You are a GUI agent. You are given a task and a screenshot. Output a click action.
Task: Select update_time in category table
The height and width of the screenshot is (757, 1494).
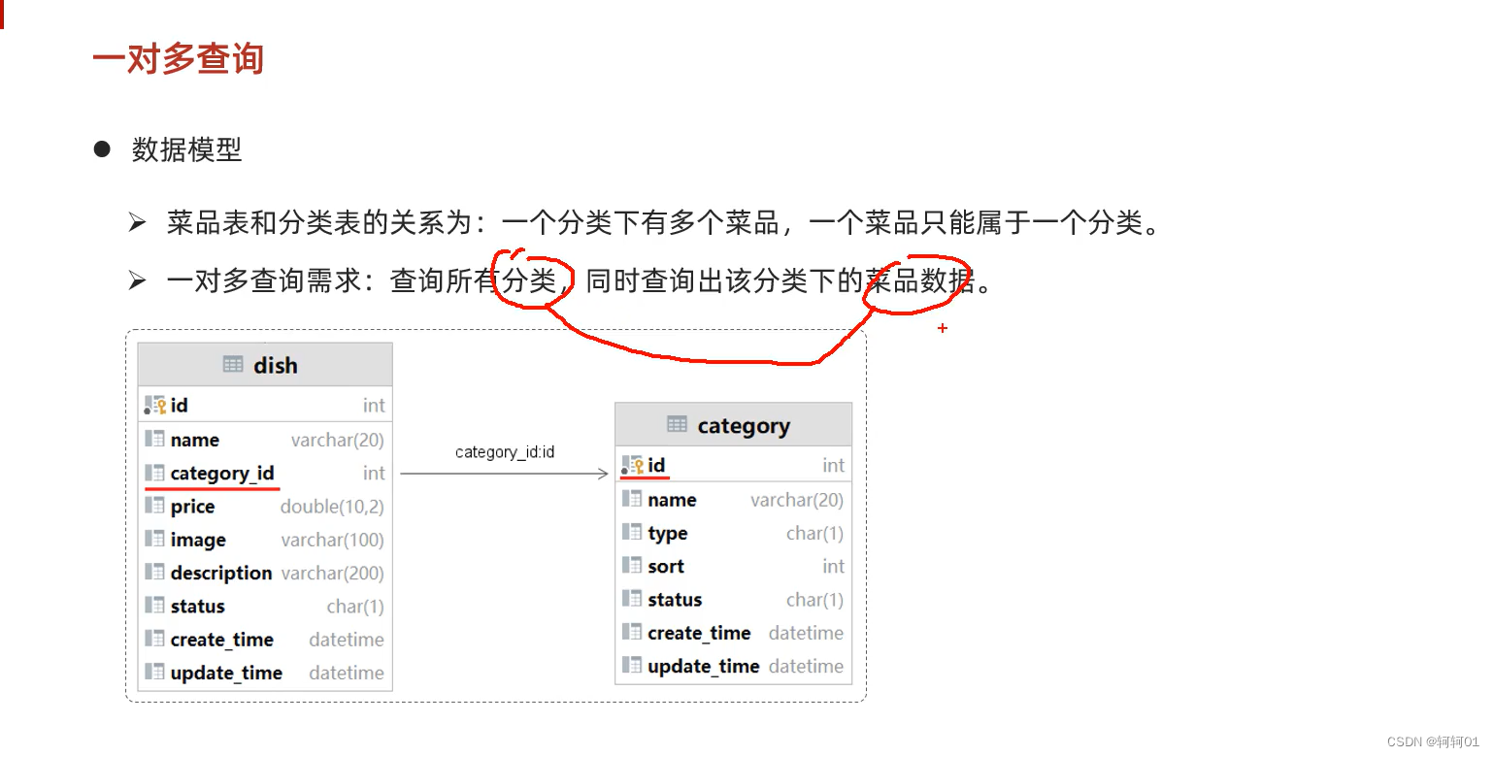(x=704, y=667)
